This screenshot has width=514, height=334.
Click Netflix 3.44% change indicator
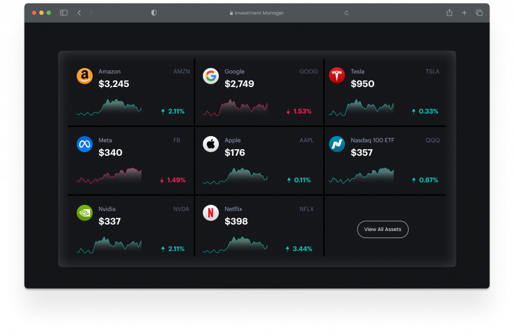tap(299, 249)
